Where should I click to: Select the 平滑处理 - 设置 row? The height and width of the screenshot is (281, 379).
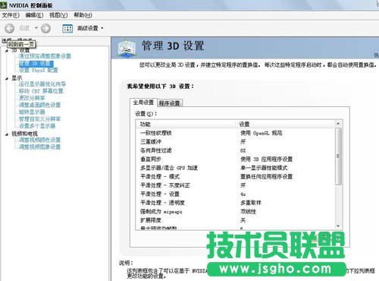click(236, 194)
